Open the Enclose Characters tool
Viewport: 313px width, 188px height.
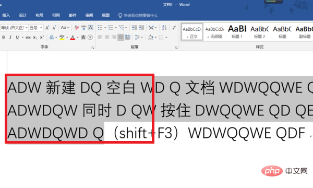tap(90, 38)
